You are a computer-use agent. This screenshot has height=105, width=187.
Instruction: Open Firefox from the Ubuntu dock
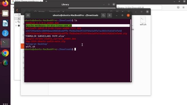pyautogui.click(x=5, y=3)
